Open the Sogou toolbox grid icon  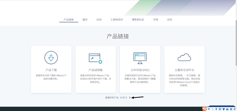(231, 109)
